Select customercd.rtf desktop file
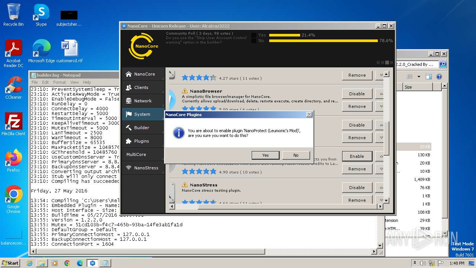 point(69,51)
